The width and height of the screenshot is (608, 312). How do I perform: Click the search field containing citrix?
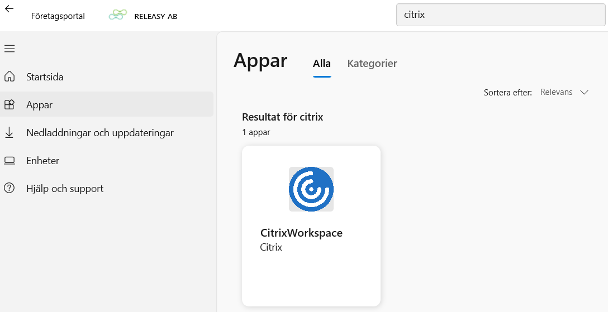[x=501, y=15]
